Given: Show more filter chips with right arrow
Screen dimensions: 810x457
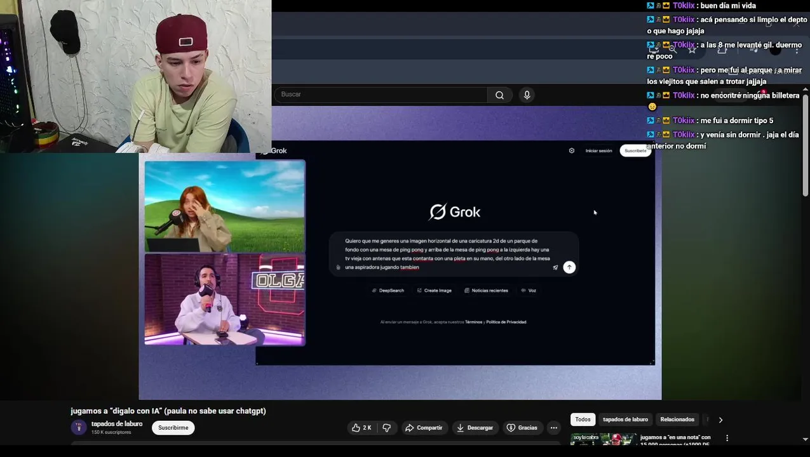Looking at the screenshot, I should pyautogui.click(x=720, y=420).
